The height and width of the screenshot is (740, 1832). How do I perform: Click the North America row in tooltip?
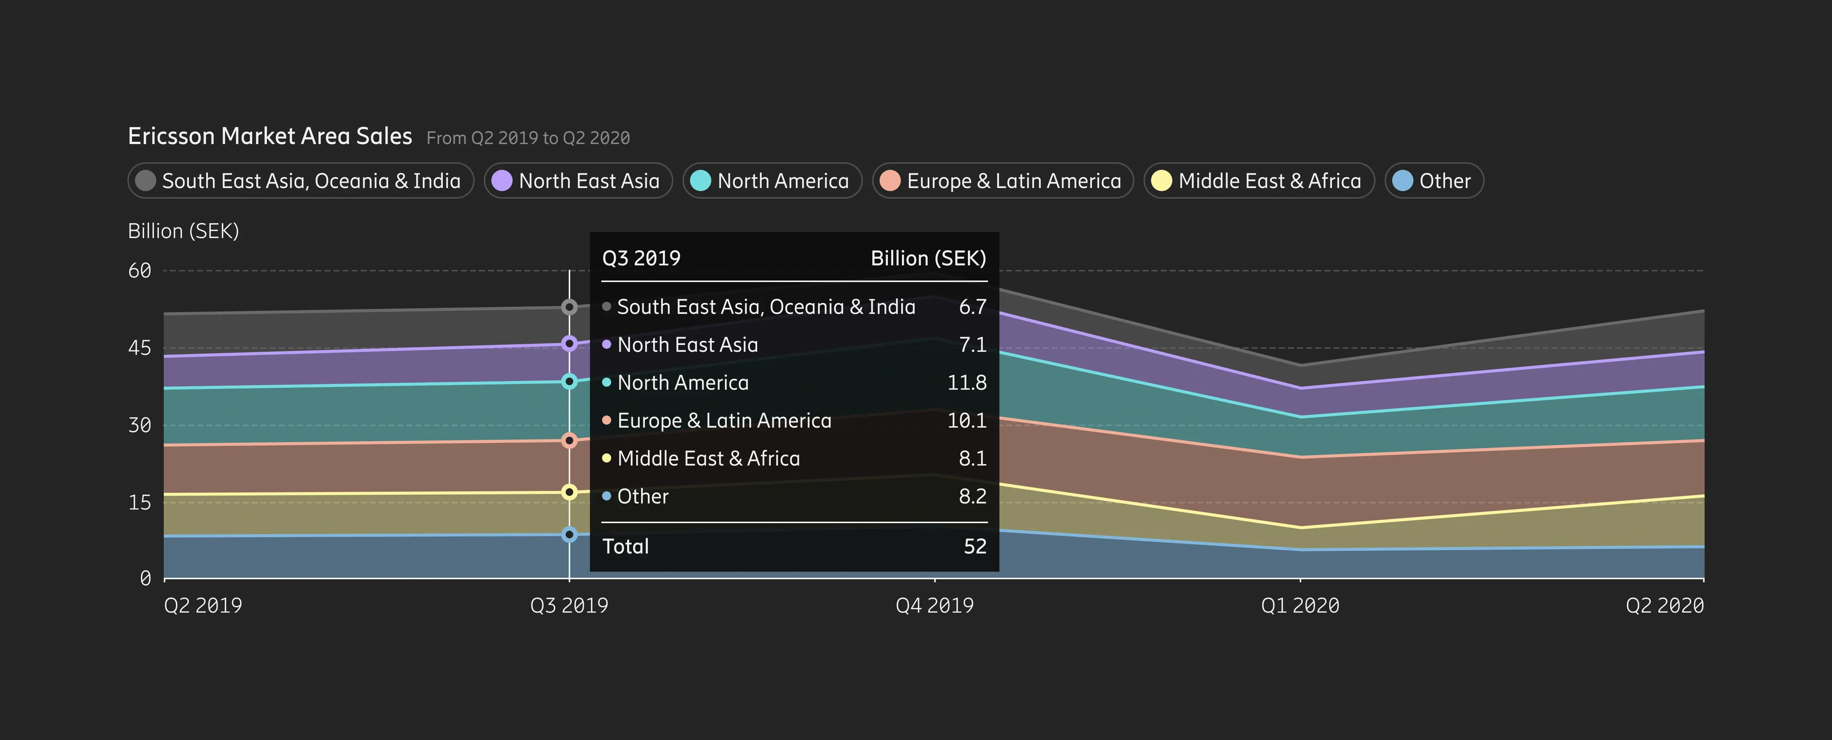(x=794, y=383)
